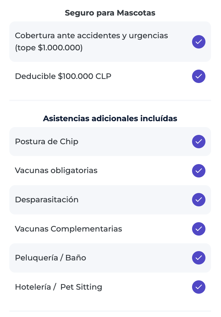Screen dimensions: 221x317
Task: Click checkmark beside Vacunas obligatorias
Action: pyautogui.click(x=199, y=171)
